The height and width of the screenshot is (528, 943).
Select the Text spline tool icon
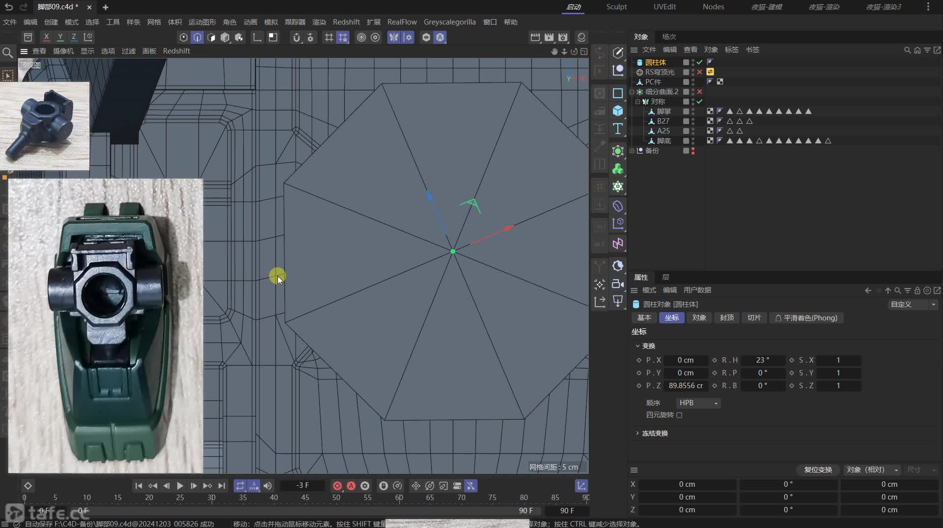coord(617,129)
